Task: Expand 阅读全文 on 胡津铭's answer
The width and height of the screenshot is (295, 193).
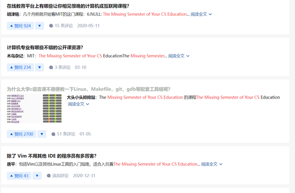Action: coord(201,14)
